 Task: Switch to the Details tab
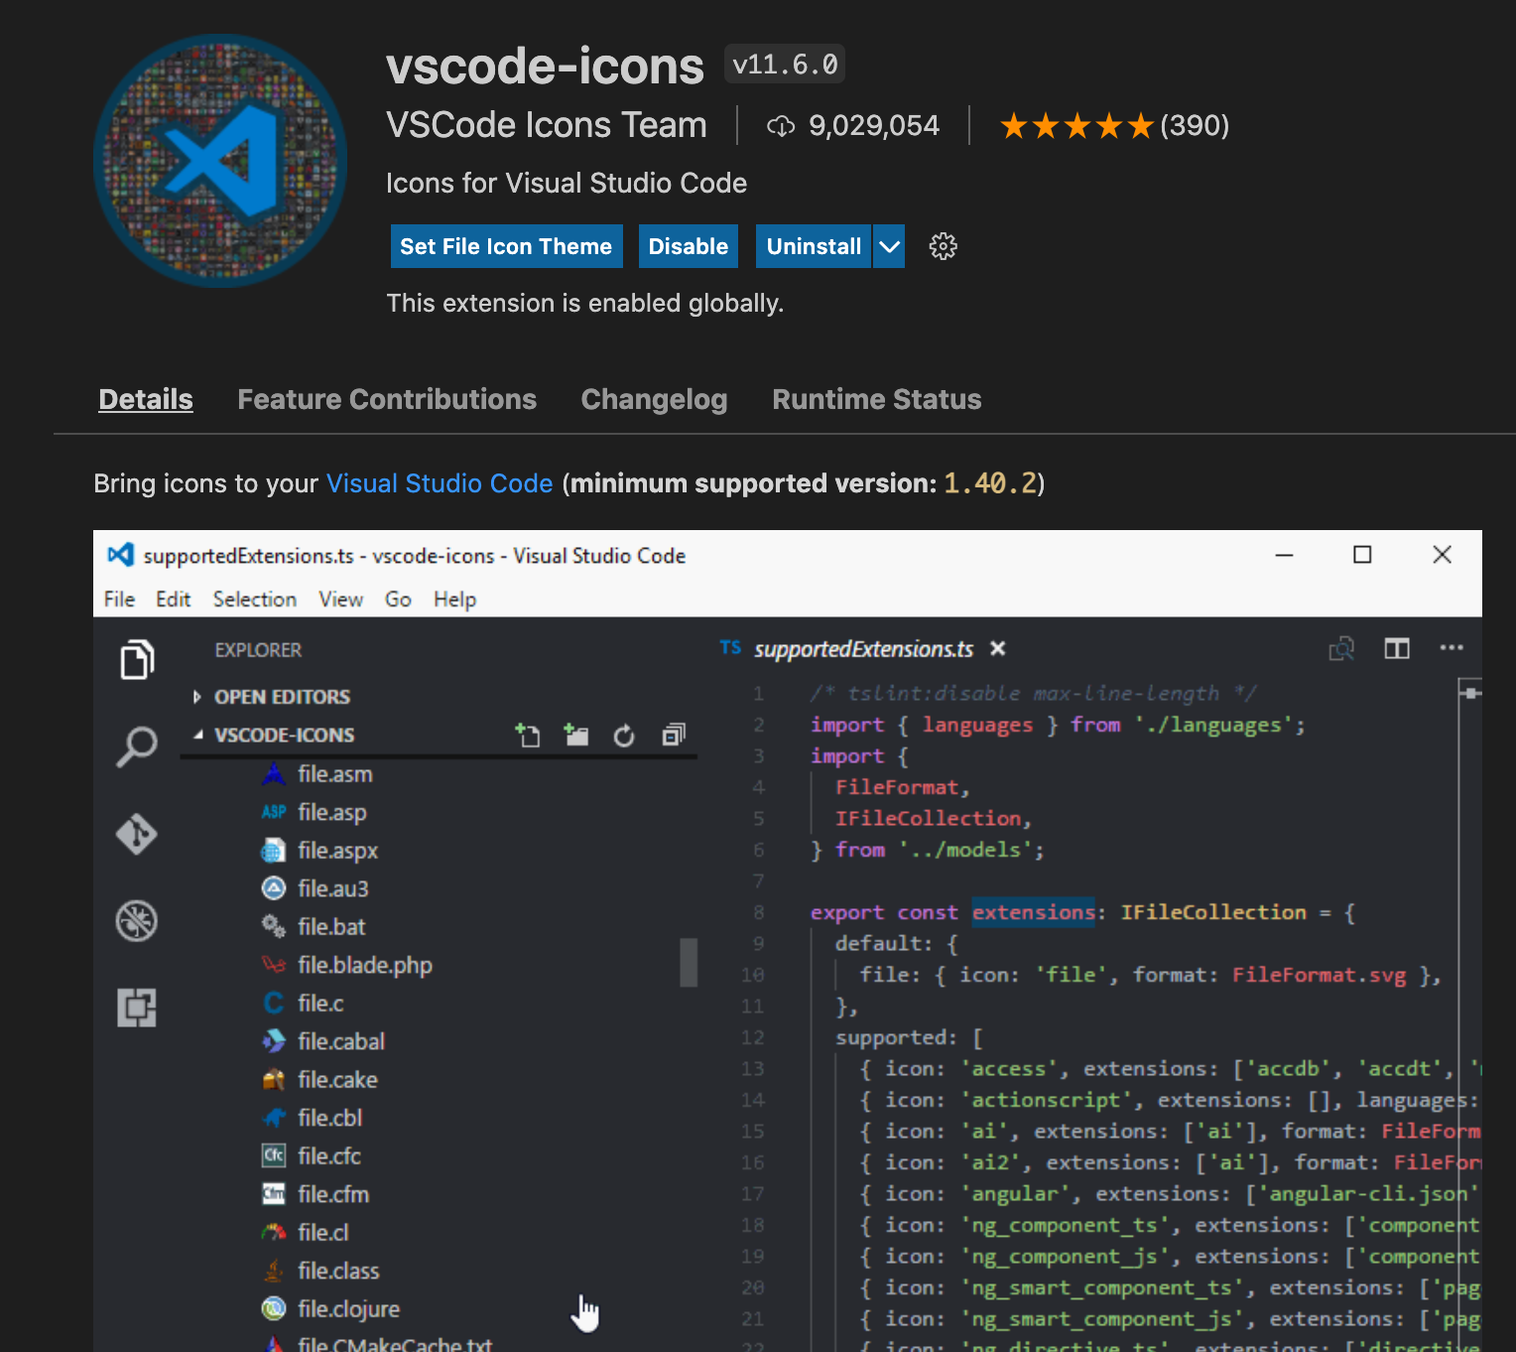coord(146,399)
